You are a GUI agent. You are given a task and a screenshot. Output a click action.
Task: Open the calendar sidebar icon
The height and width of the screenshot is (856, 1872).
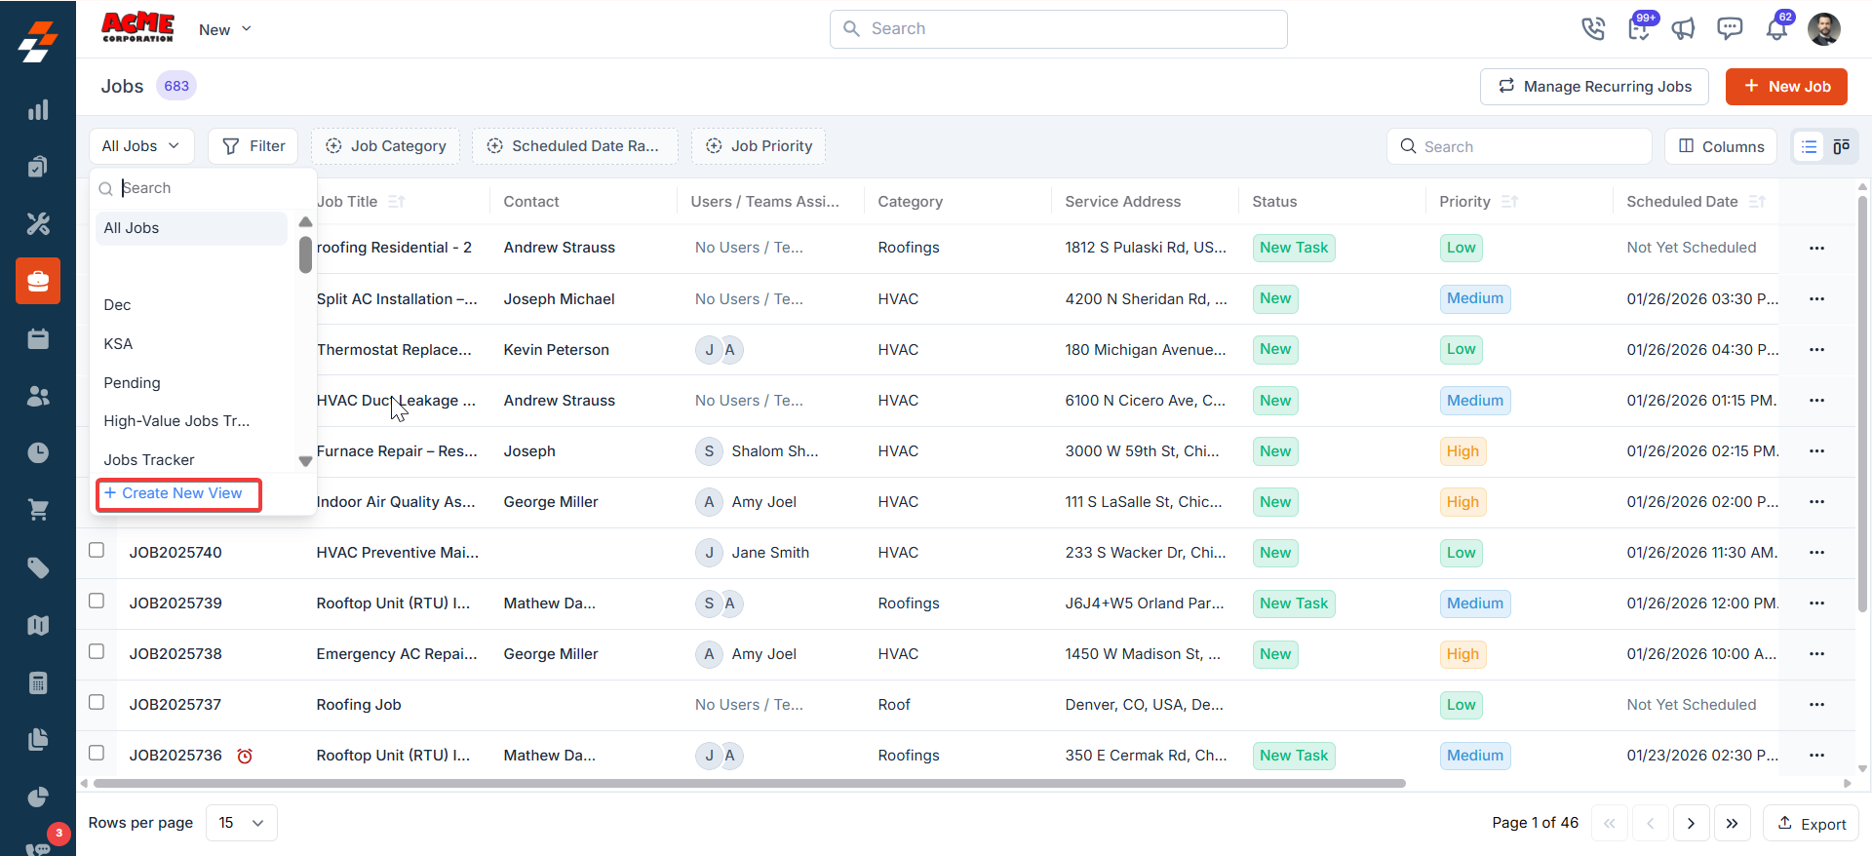(38, 338)
